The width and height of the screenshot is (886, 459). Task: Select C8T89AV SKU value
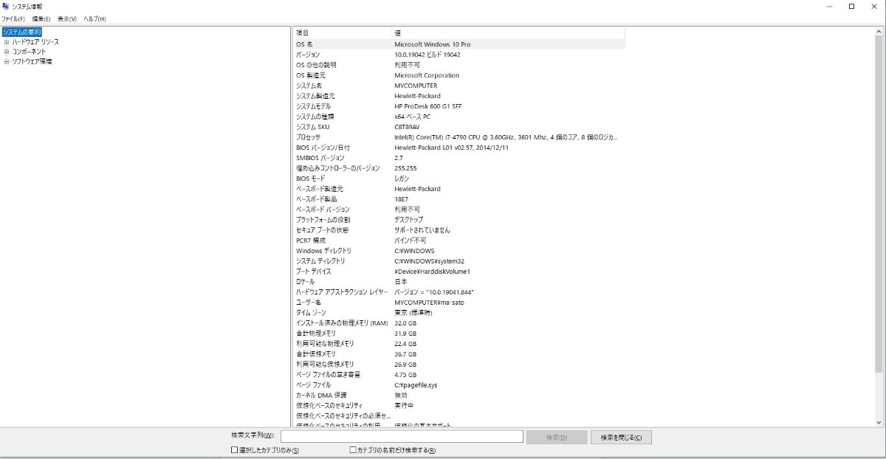click(x=408, y=127)
